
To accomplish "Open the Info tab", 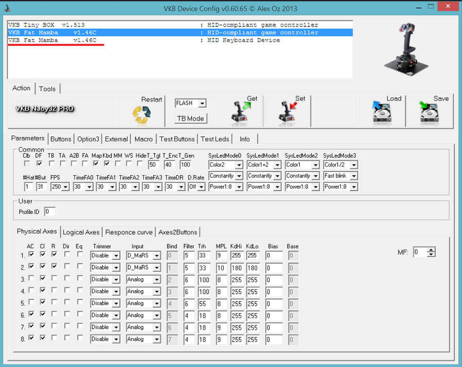I will click(244, 139).
